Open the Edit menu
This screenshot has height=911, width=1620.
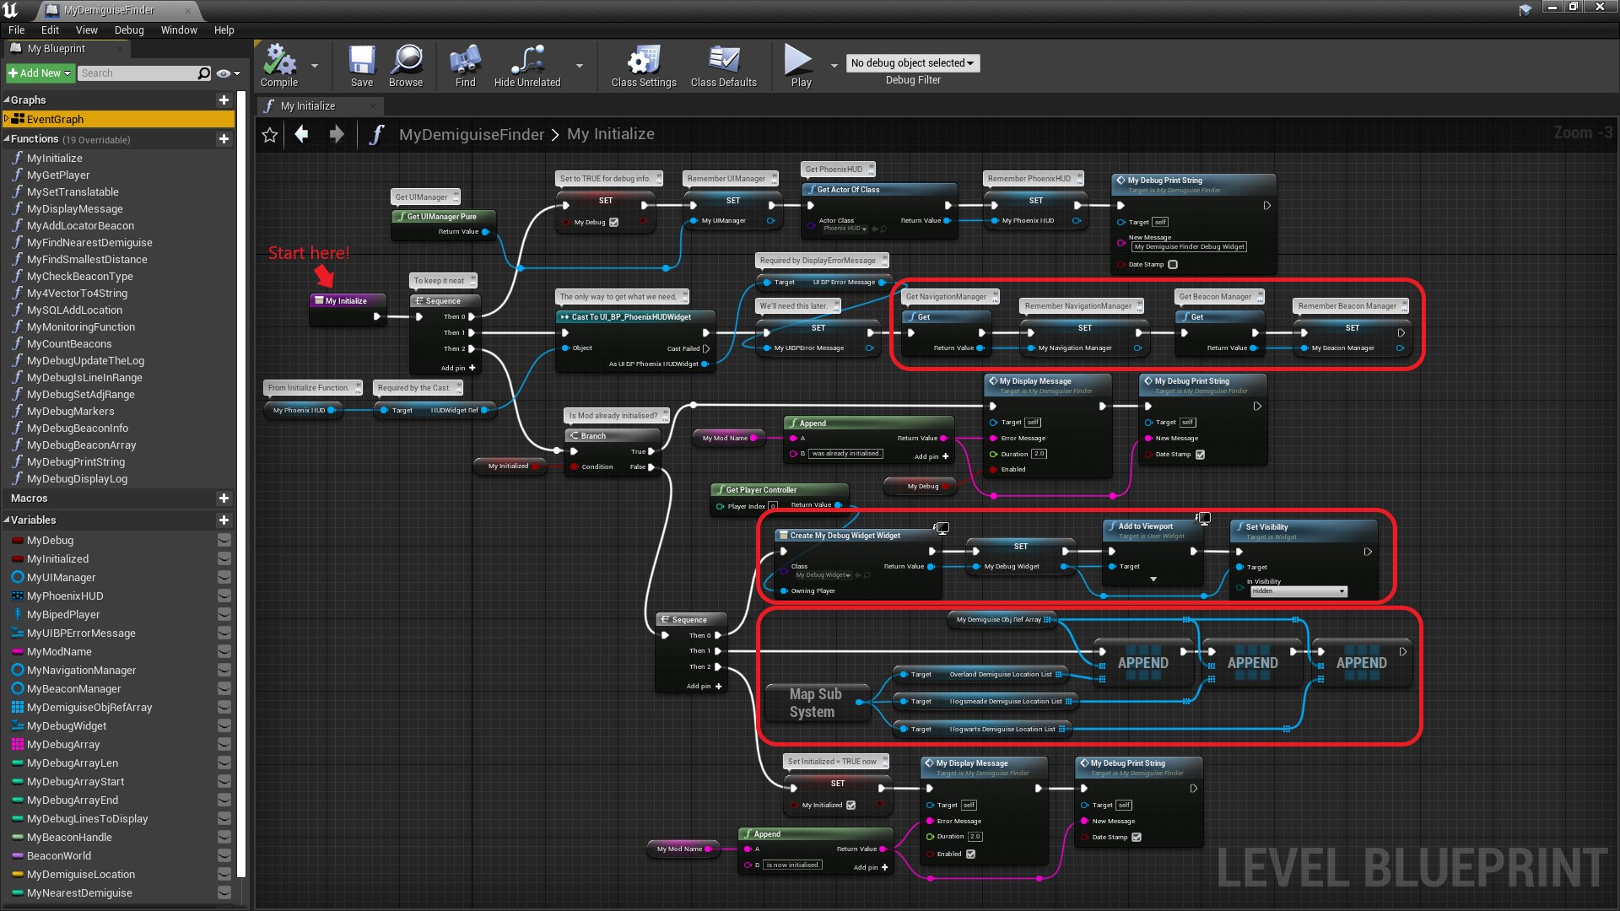tap(50, 30)
